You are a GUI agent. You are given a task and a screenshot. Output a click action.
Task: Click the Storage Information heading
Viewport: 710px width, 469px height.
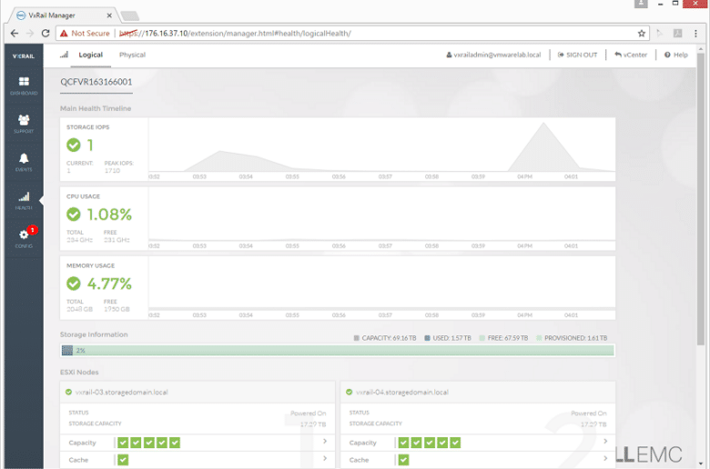point(94,334)
